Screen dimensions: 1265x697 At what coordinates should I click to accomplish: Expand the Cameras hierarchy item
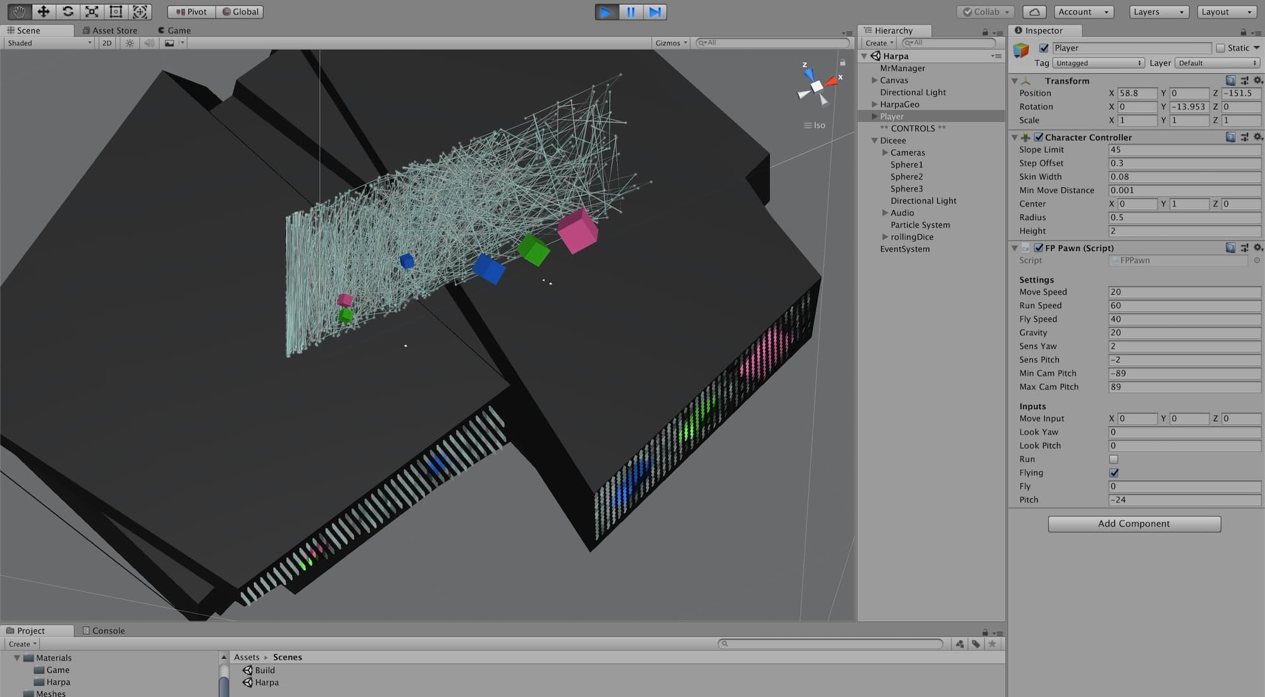pos(885,152)
